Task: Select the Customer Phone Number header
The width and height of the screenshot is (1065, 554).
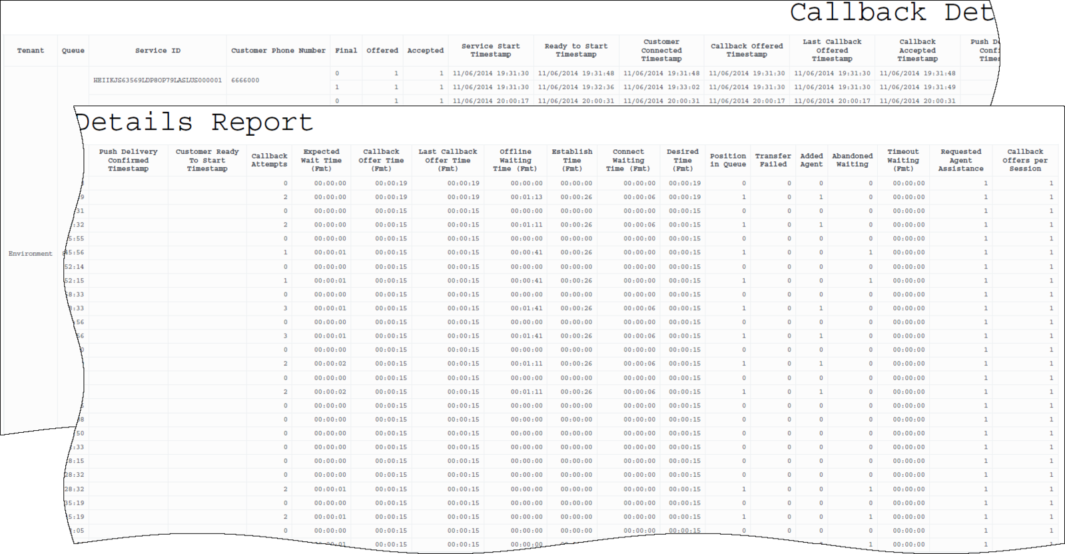Action: click(278, 51)
